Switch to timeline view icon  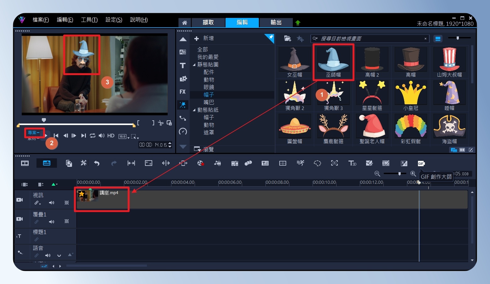click(47, 163)
